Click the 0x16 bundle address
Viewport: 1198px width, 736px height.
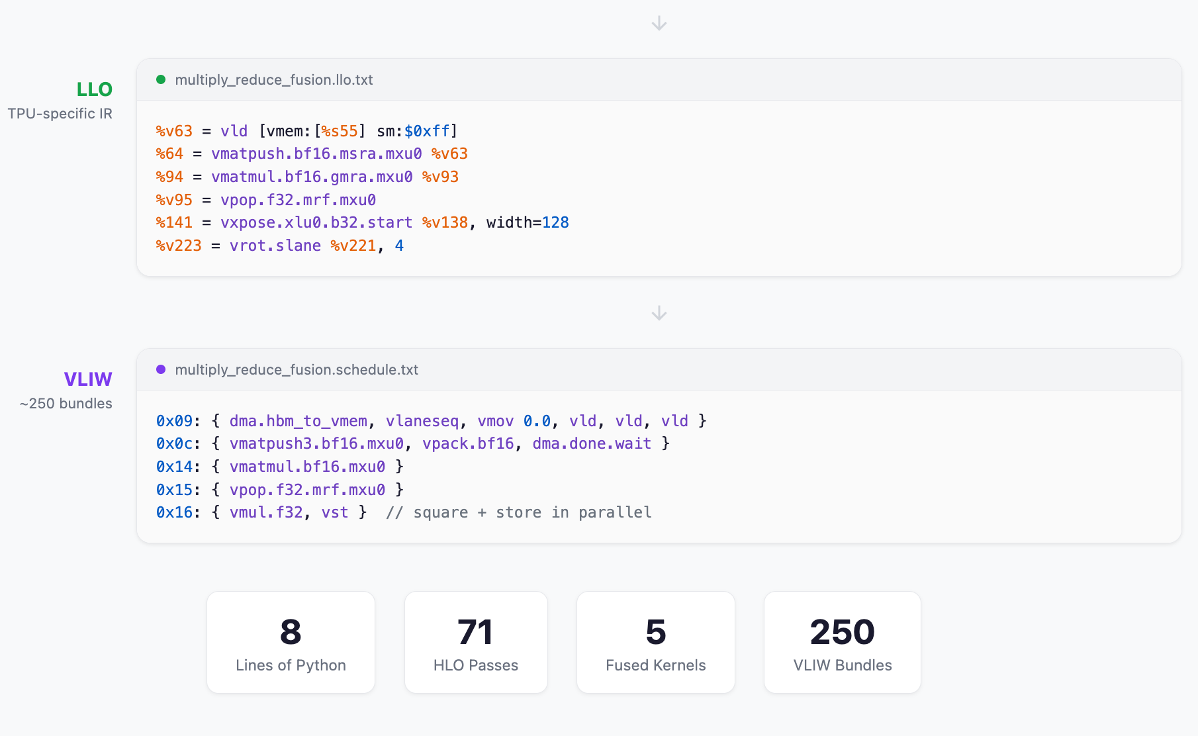click(174, 512)
